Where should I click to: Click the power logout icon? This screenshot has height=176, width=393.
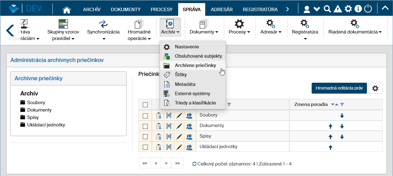(368, 9)
